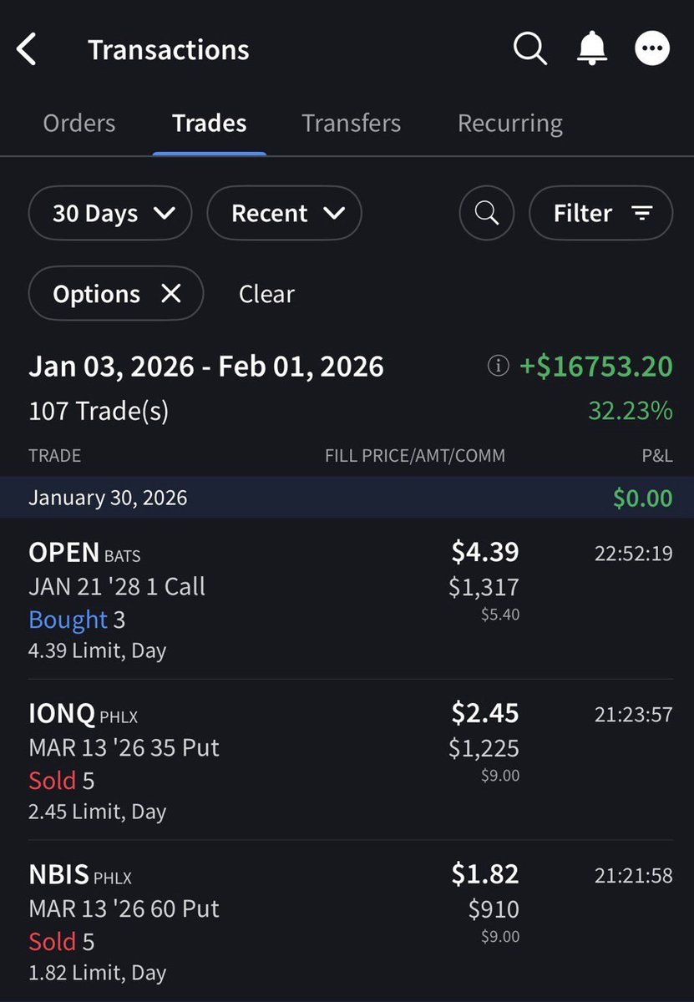This screenshot has width=694, height=1002.
Task: Open the Recurring tab
Action: click(509, 123)
